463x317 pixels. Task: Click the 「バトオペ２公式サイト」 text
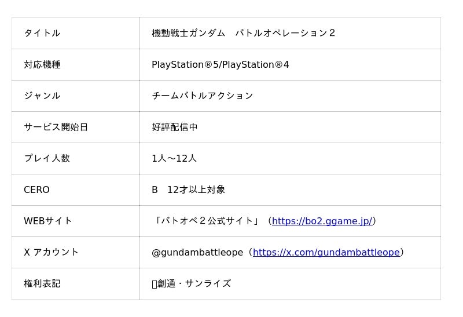coord(207,221)
